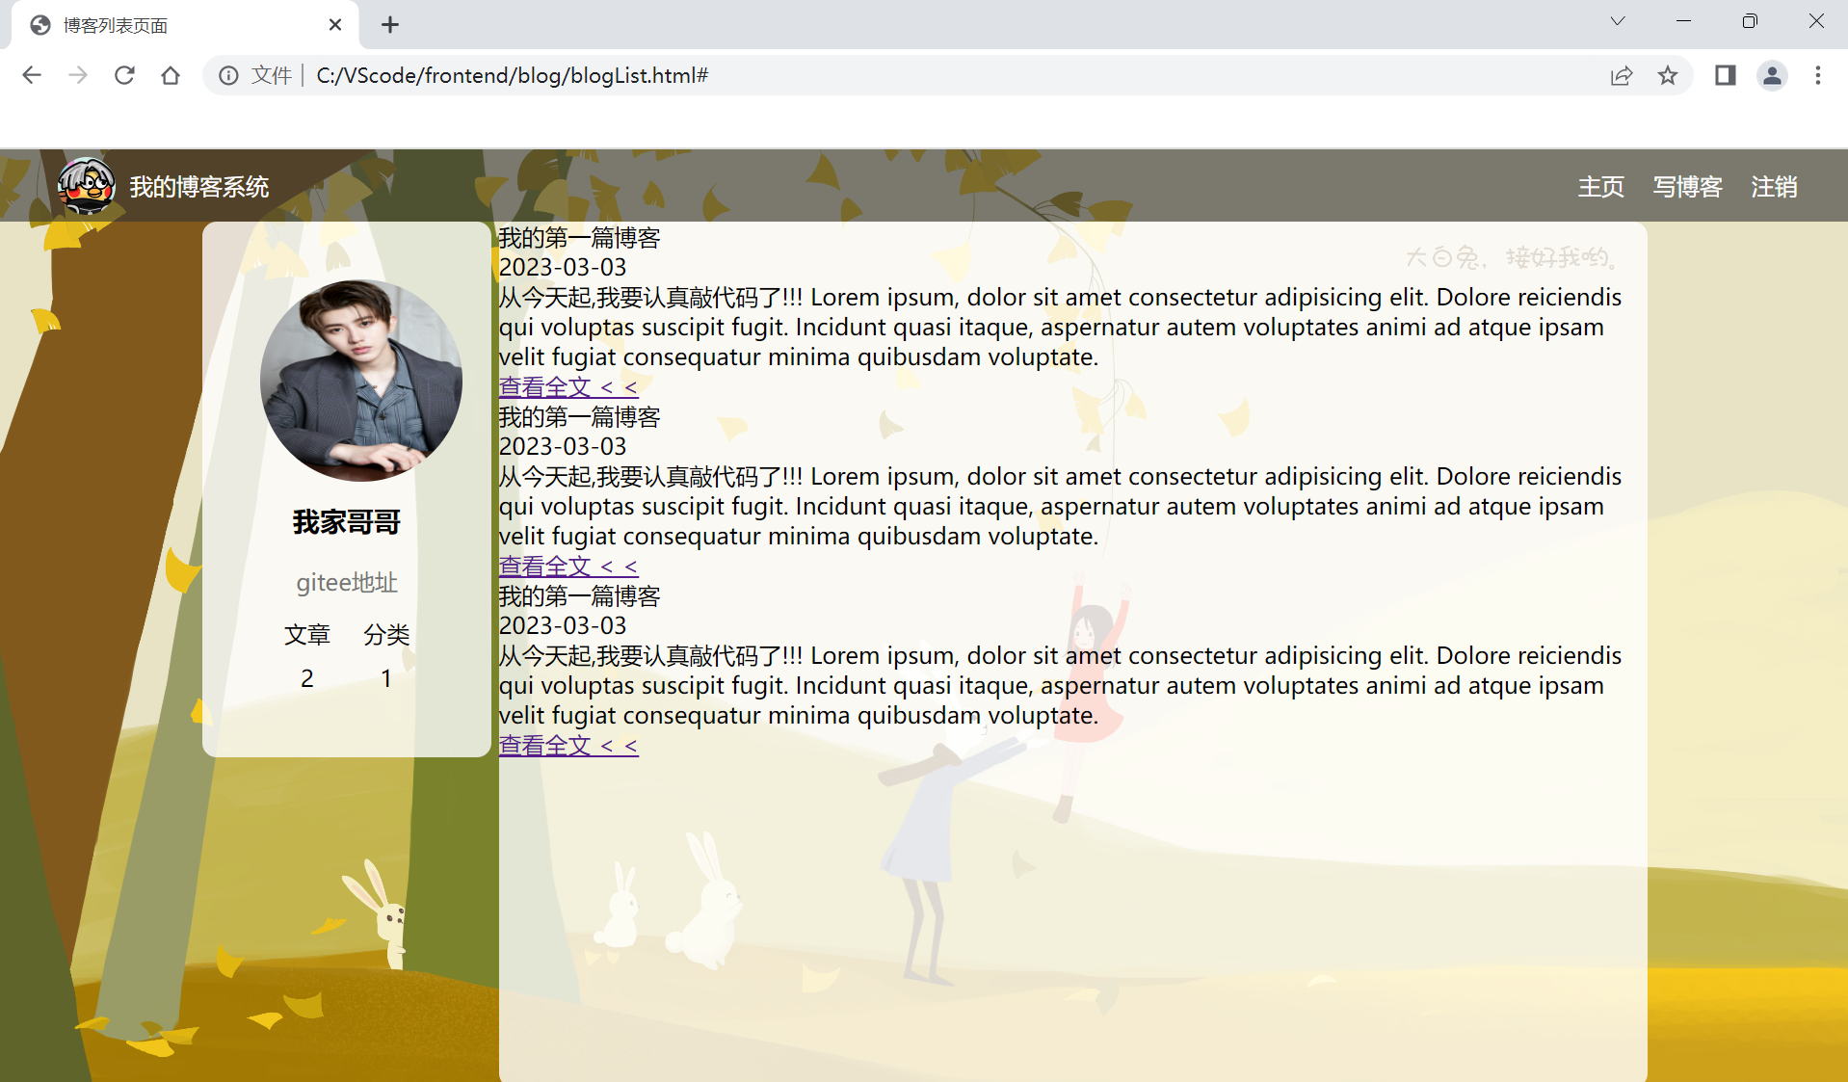
Task: Open 写博客 in the navigation bar
Action: [1687, 187]
